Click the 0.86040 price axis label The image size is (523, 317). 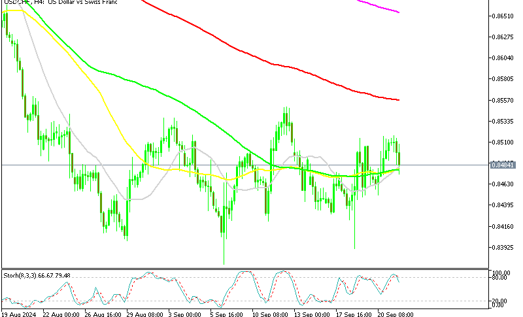(503, 58)
